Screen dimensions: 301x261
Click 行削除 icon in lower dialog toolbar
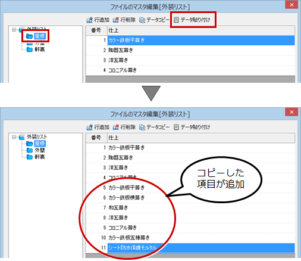116,127
